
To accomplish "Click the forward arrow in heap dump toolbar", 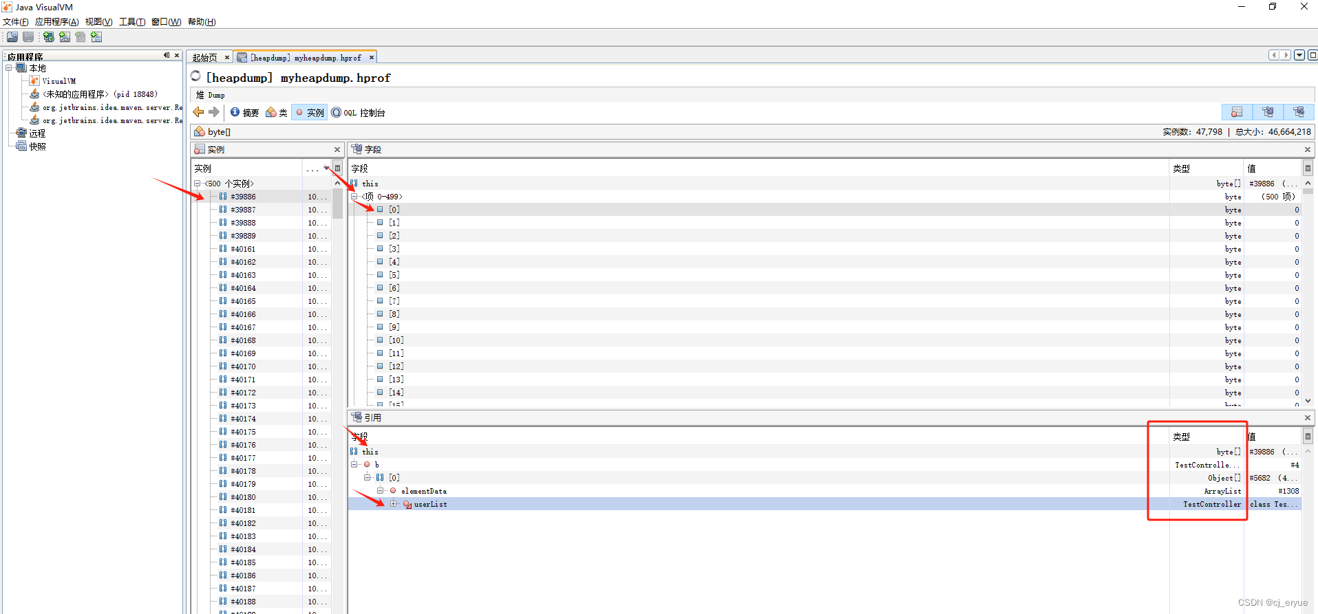I will [214, 112].
